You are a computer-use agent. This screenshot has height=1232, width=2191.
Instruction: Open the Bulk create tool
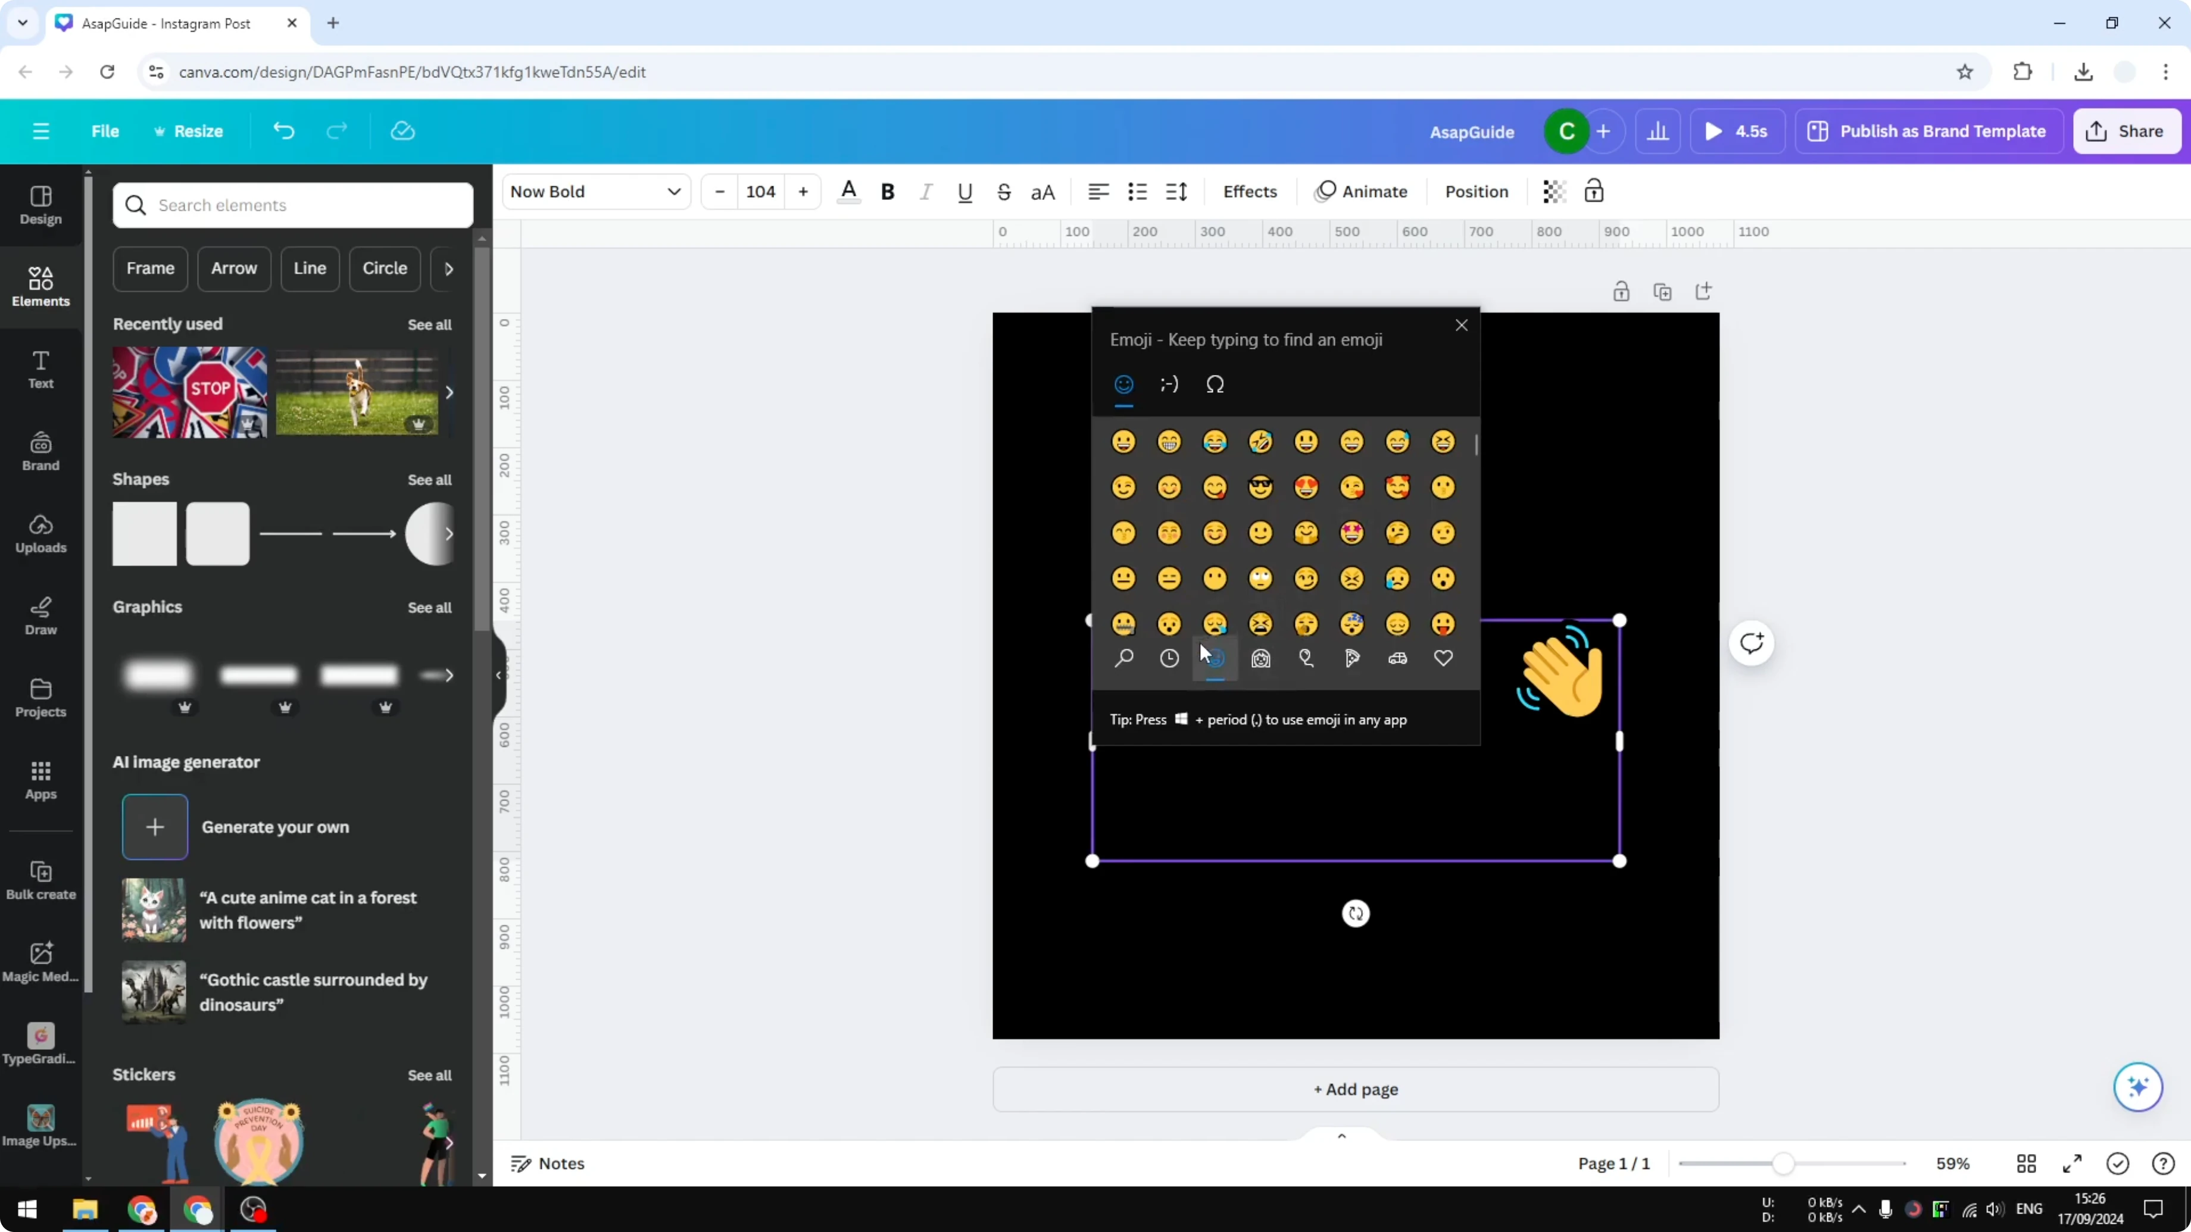41,880
